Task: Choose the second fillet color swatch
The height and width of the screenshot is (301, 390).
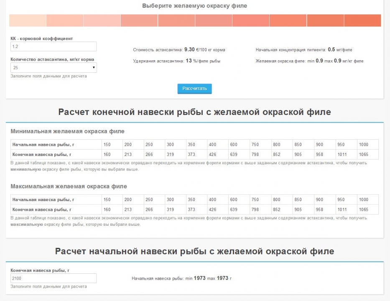Action: click(x=65, y=20)
